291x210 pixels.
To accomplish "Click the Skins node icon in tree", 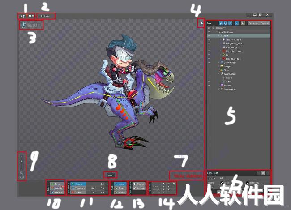I will (x=222, y=70).
